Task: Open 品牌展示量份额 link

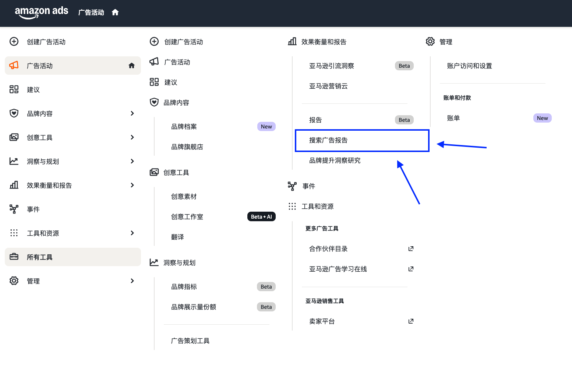Action: tap(194, 307)
